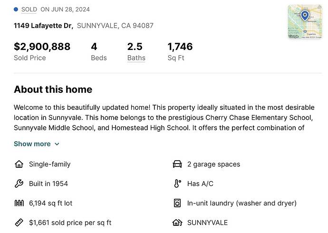Image resolution: width=328 pixels, height=233 pixels.
Task: Click the underlined Baths label
Action: click(136, 58)
